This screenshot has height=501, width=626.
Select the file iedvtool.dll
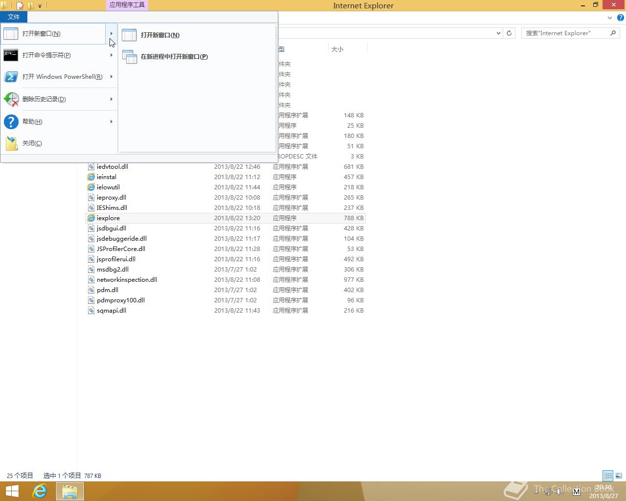click(112, 167)
